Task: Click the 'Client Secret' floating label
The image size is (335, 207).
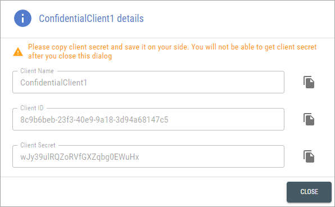Action: (x=38, y=145)
